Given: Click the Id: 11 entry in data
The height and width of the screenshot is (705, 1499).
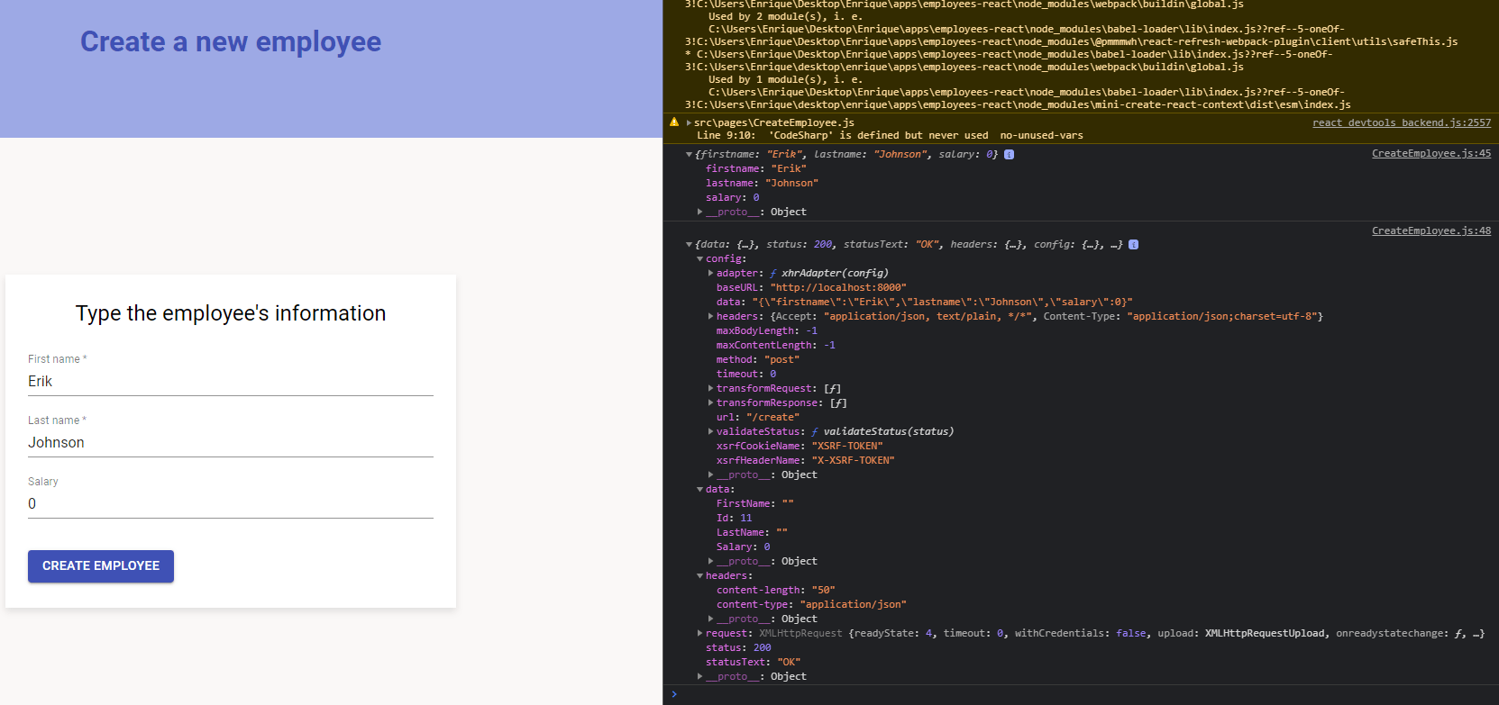Looking at the screenshot, I should tap(734, 519).
